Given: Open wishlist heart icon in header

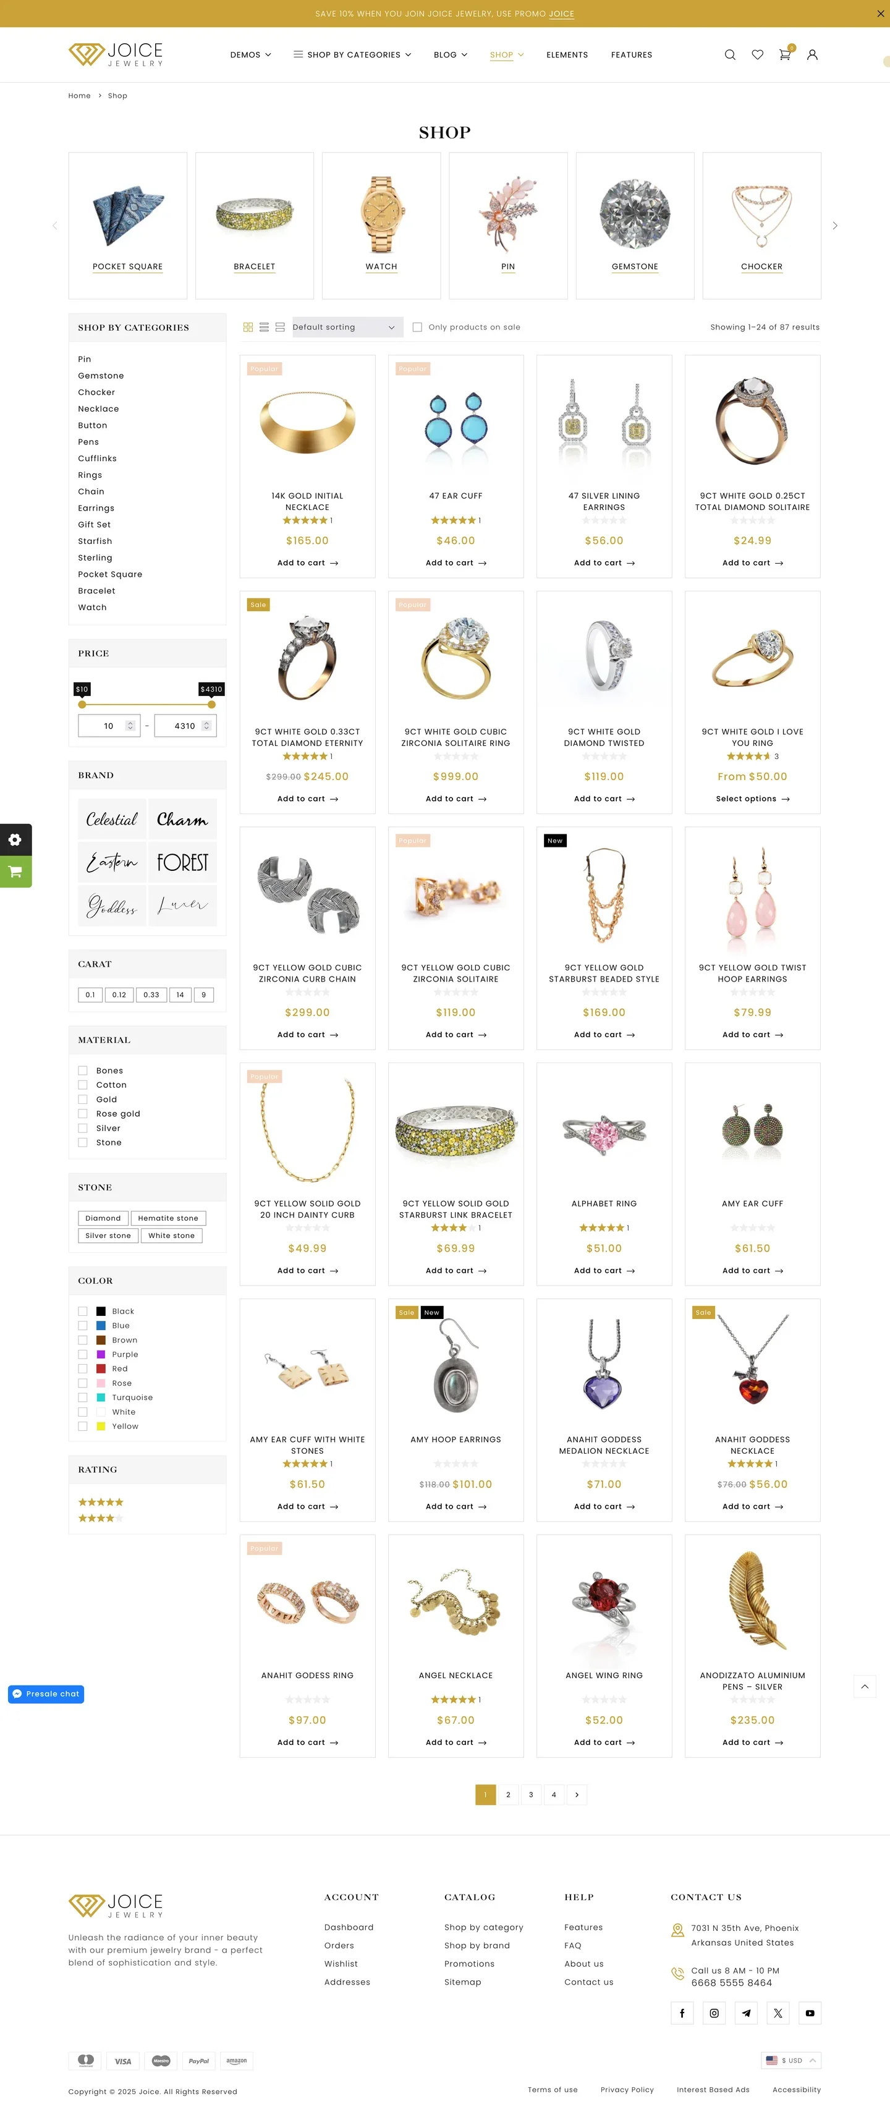Looking at the screenshot, I should [757, 55].
